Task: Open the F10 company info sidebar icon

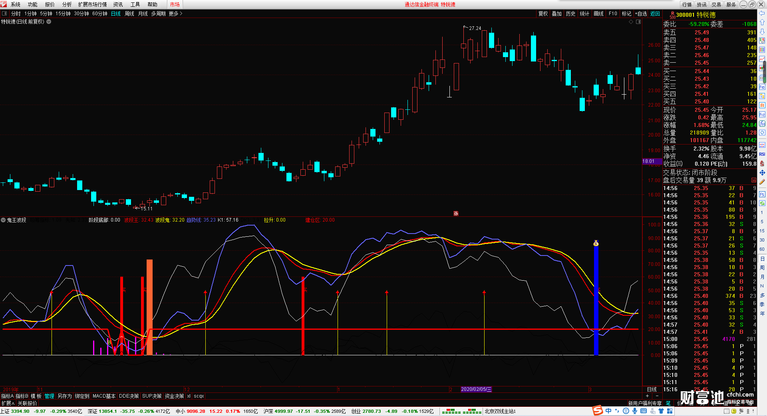Action: point(762,87)
